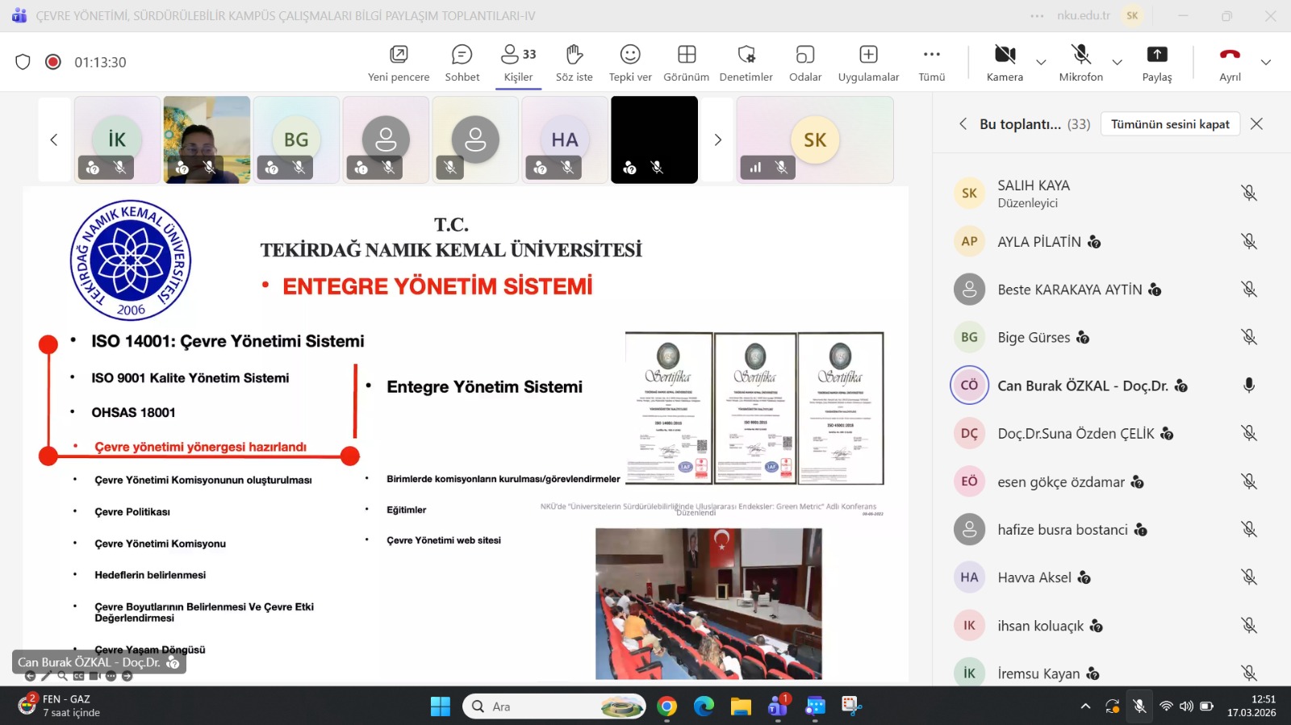Open the Denetimler controls menu
1291x725 pixels.
746,62
